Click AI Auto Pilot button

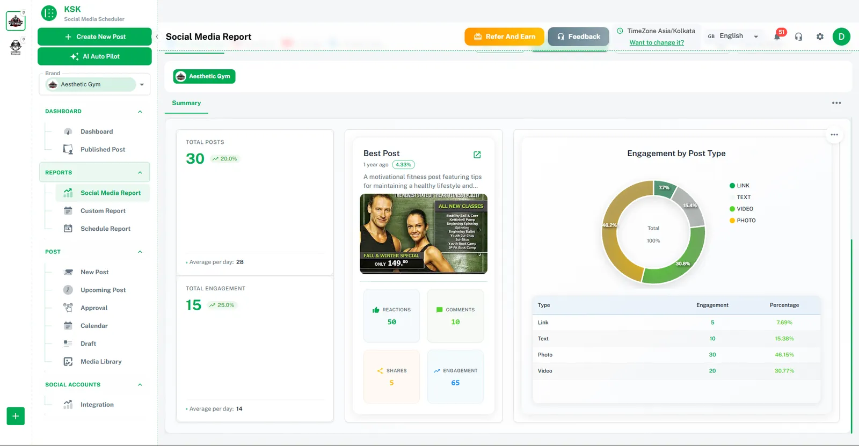pyautogui.click(x=94, y=56)
